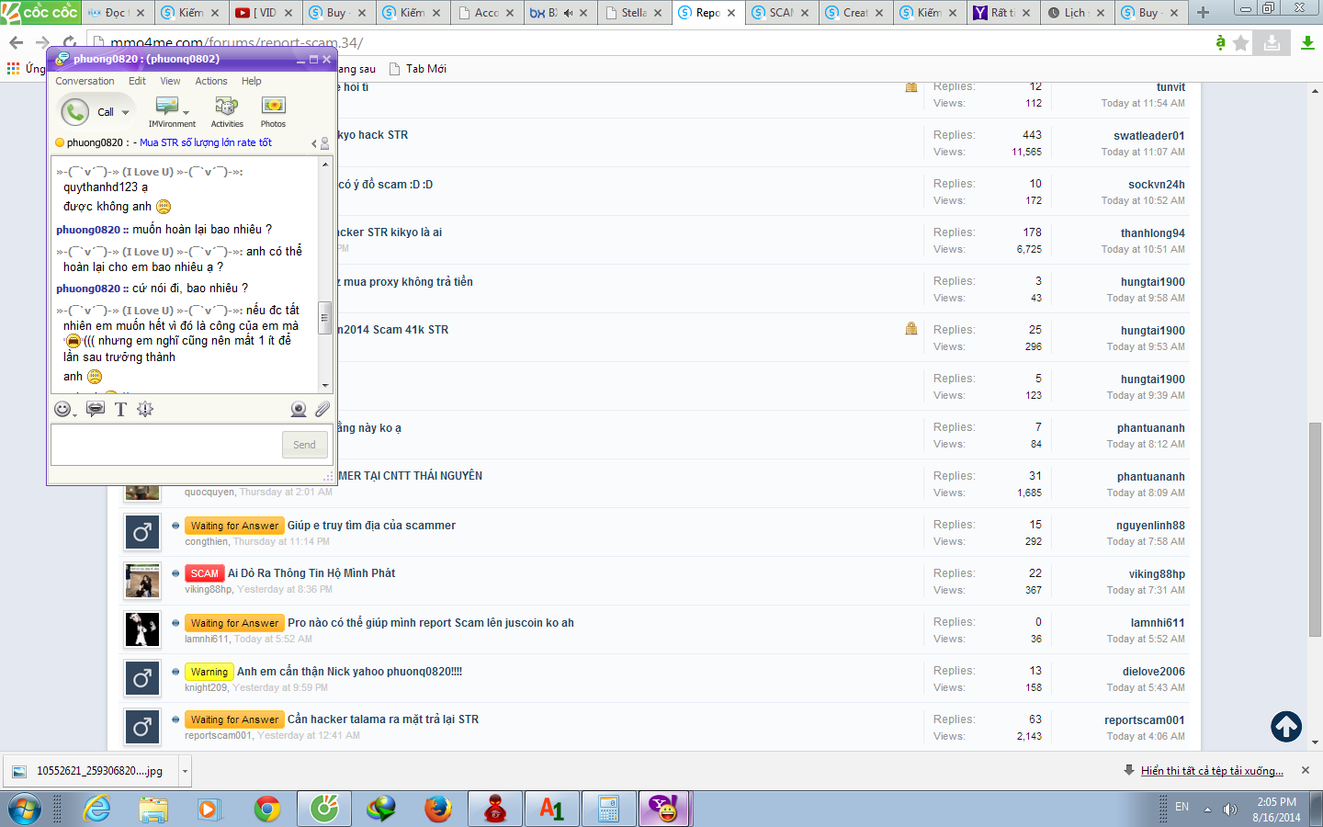
Task: Open volume control in system tray
Action: point(1230,810)
